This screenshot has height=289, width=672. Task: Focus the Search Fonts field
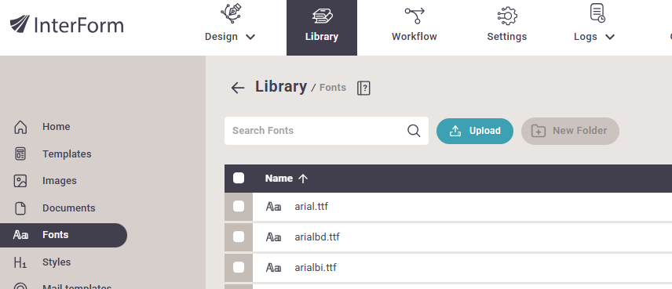pyautogui.click(x=327, y=131)
